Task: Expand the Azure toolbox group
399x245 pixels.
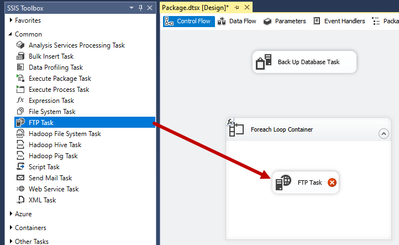Action: tap(11, 214)
